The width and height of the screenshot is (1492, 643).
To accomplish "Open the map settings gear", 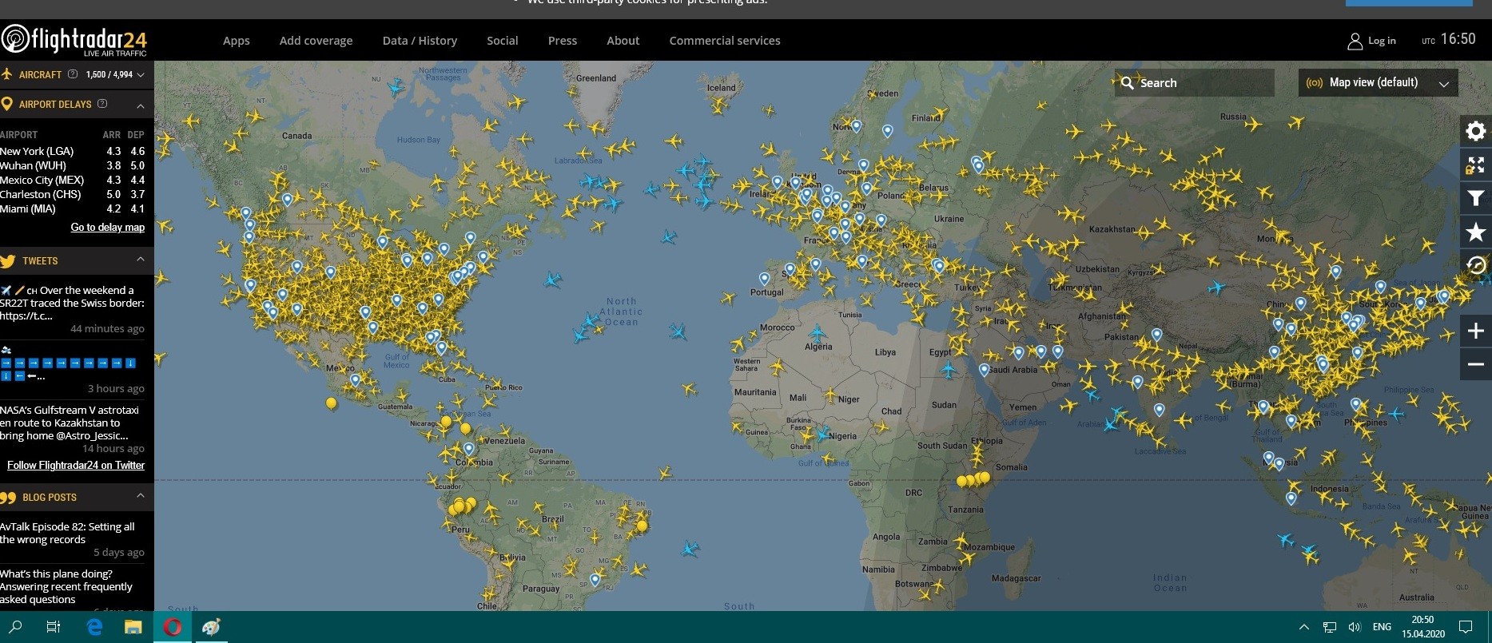I will (x=1475, y=131).
